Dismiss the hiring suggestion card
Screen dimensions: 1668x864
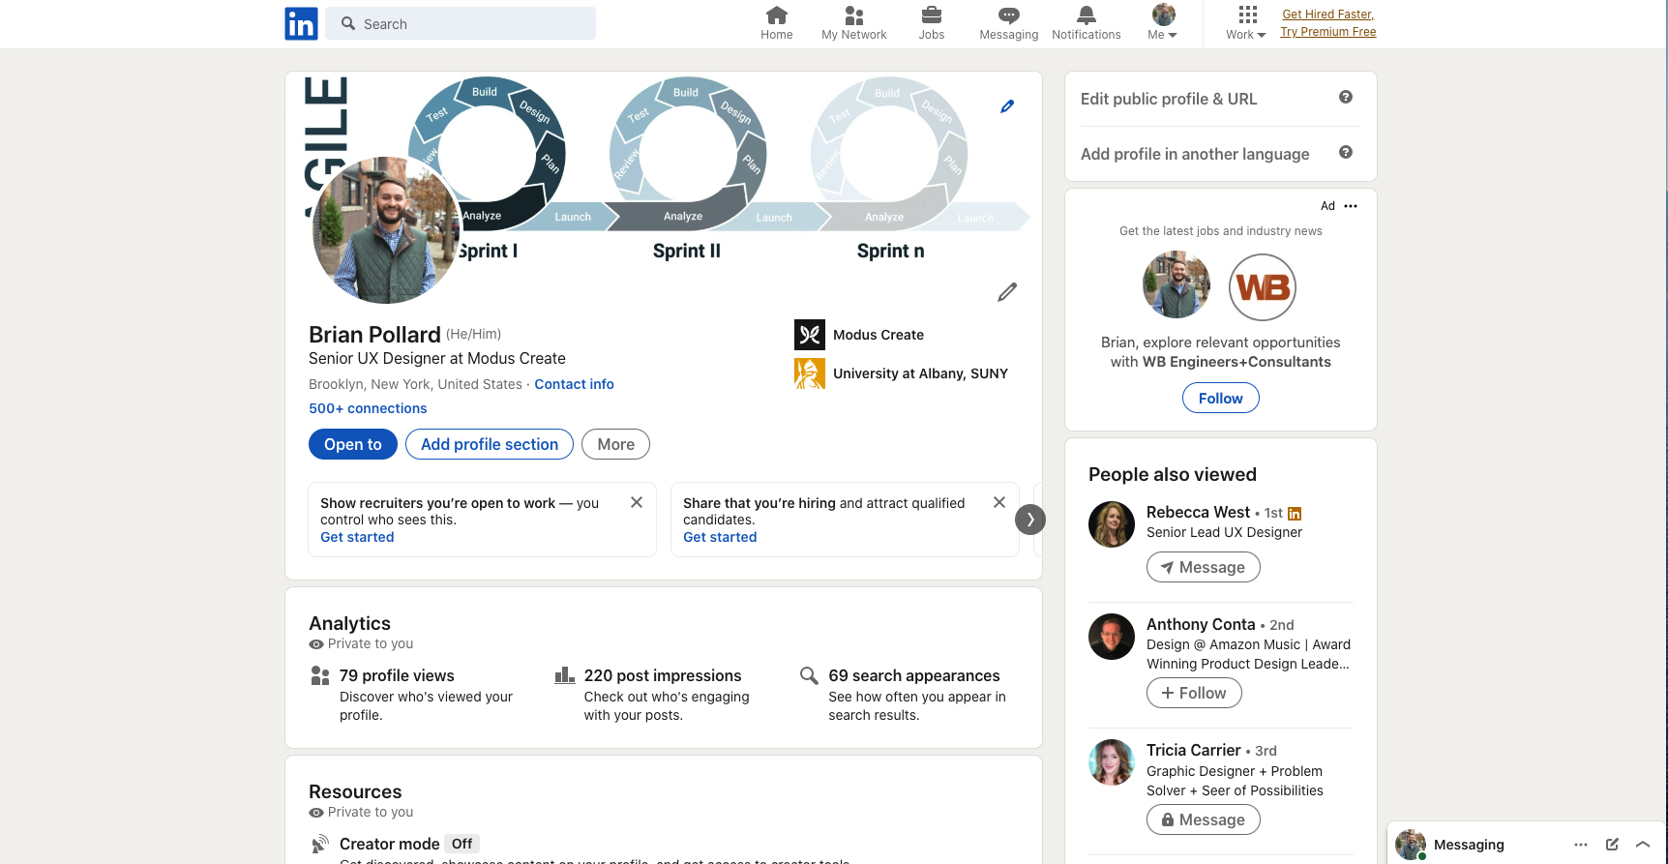click(x=999, y=502)
